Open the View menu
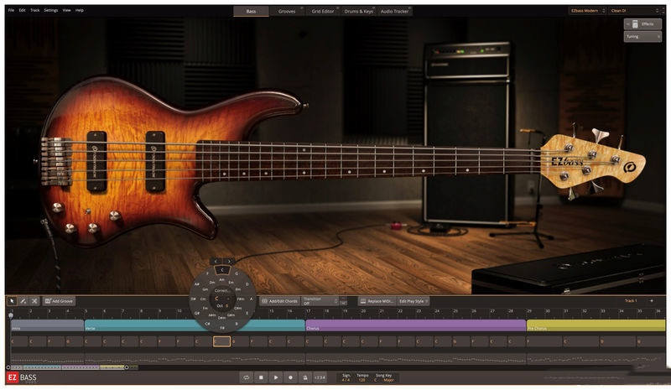 point(67,10)
